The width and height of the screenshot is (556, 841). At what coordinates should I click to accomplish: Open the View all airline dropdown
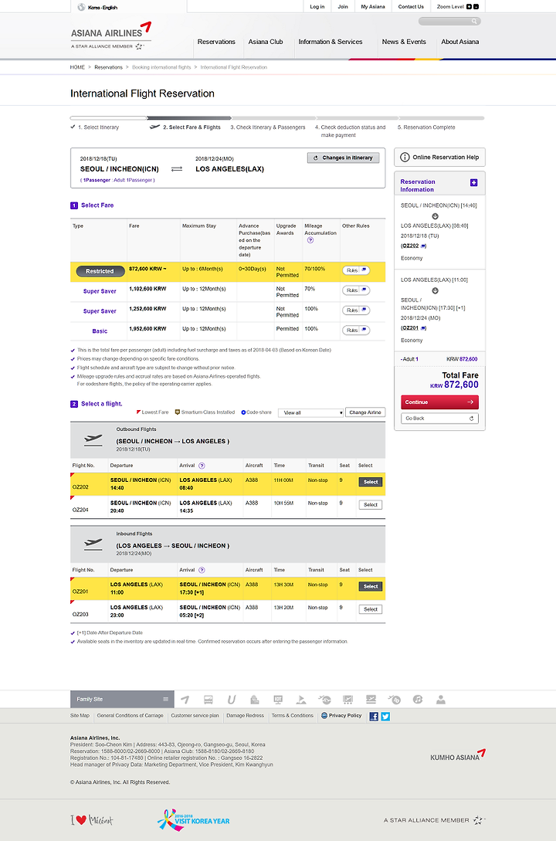pyautogui.click(x=311, y=412)
